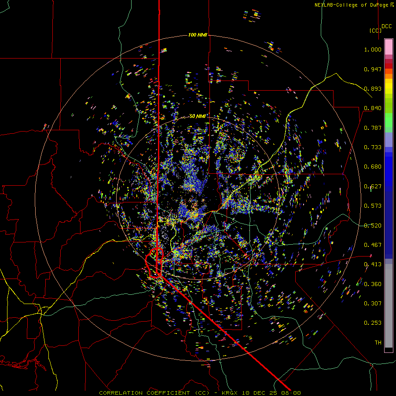This screenshot has width=396, height=396.
Task: Pick the bright green color bar segment
Action: 389,120
